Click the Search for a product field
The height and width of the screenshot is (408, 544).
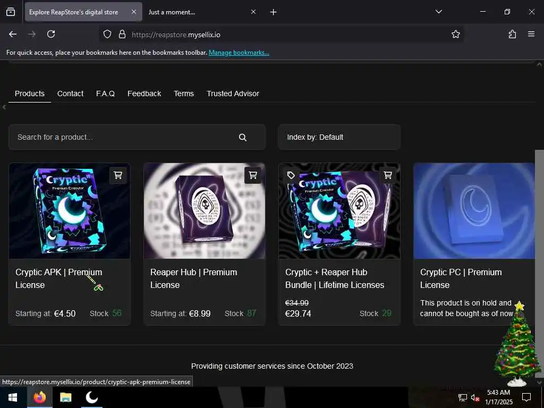click(137, 138)
